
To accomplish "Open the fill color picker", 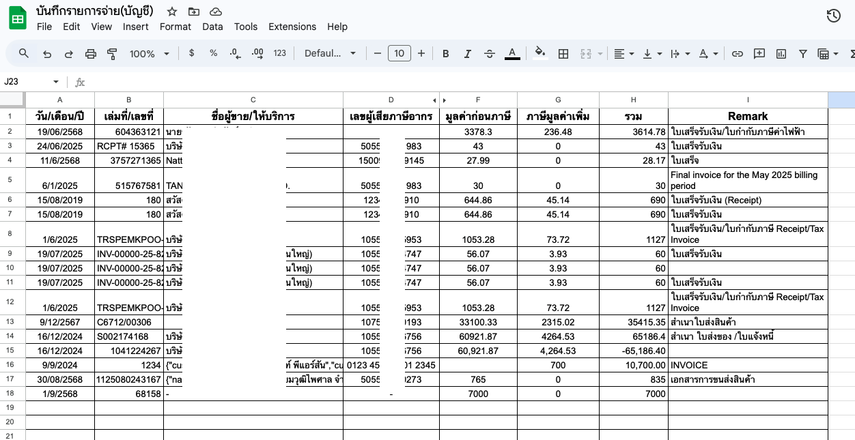I will click(x=540, y=53).
